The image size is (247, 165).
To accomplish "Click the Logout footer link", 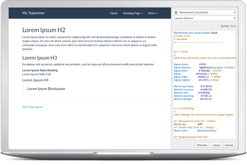I will coord(38,107).
